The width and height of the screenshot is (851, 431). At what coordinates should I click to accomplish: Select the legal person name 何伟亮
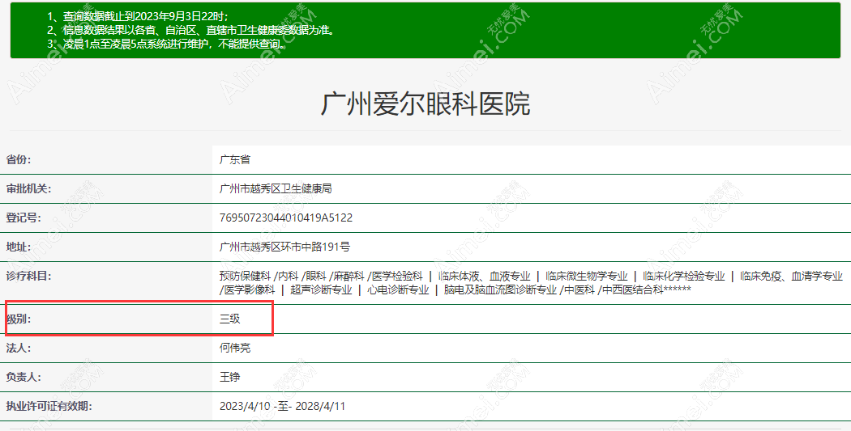234,349
